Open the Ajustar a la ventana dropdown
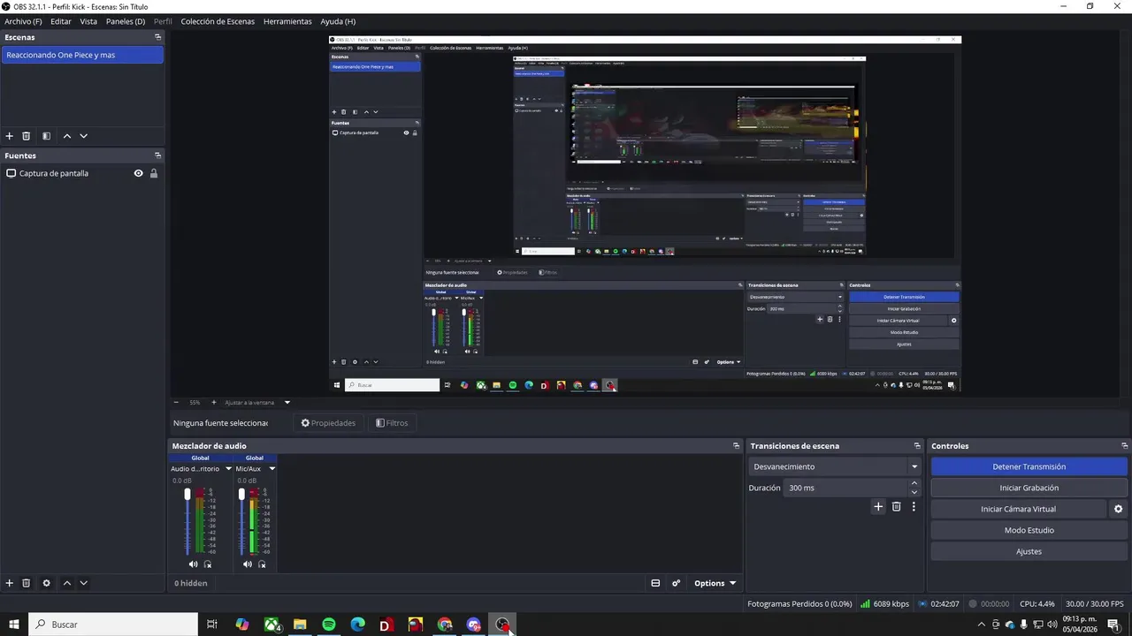 tap(257, 402)
